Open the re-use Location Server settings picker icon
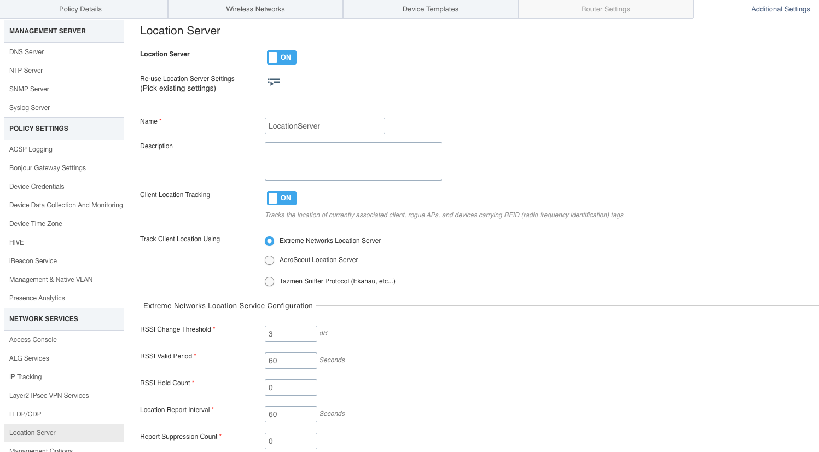Viewport: 819px width, 452px height. point(274,82)
